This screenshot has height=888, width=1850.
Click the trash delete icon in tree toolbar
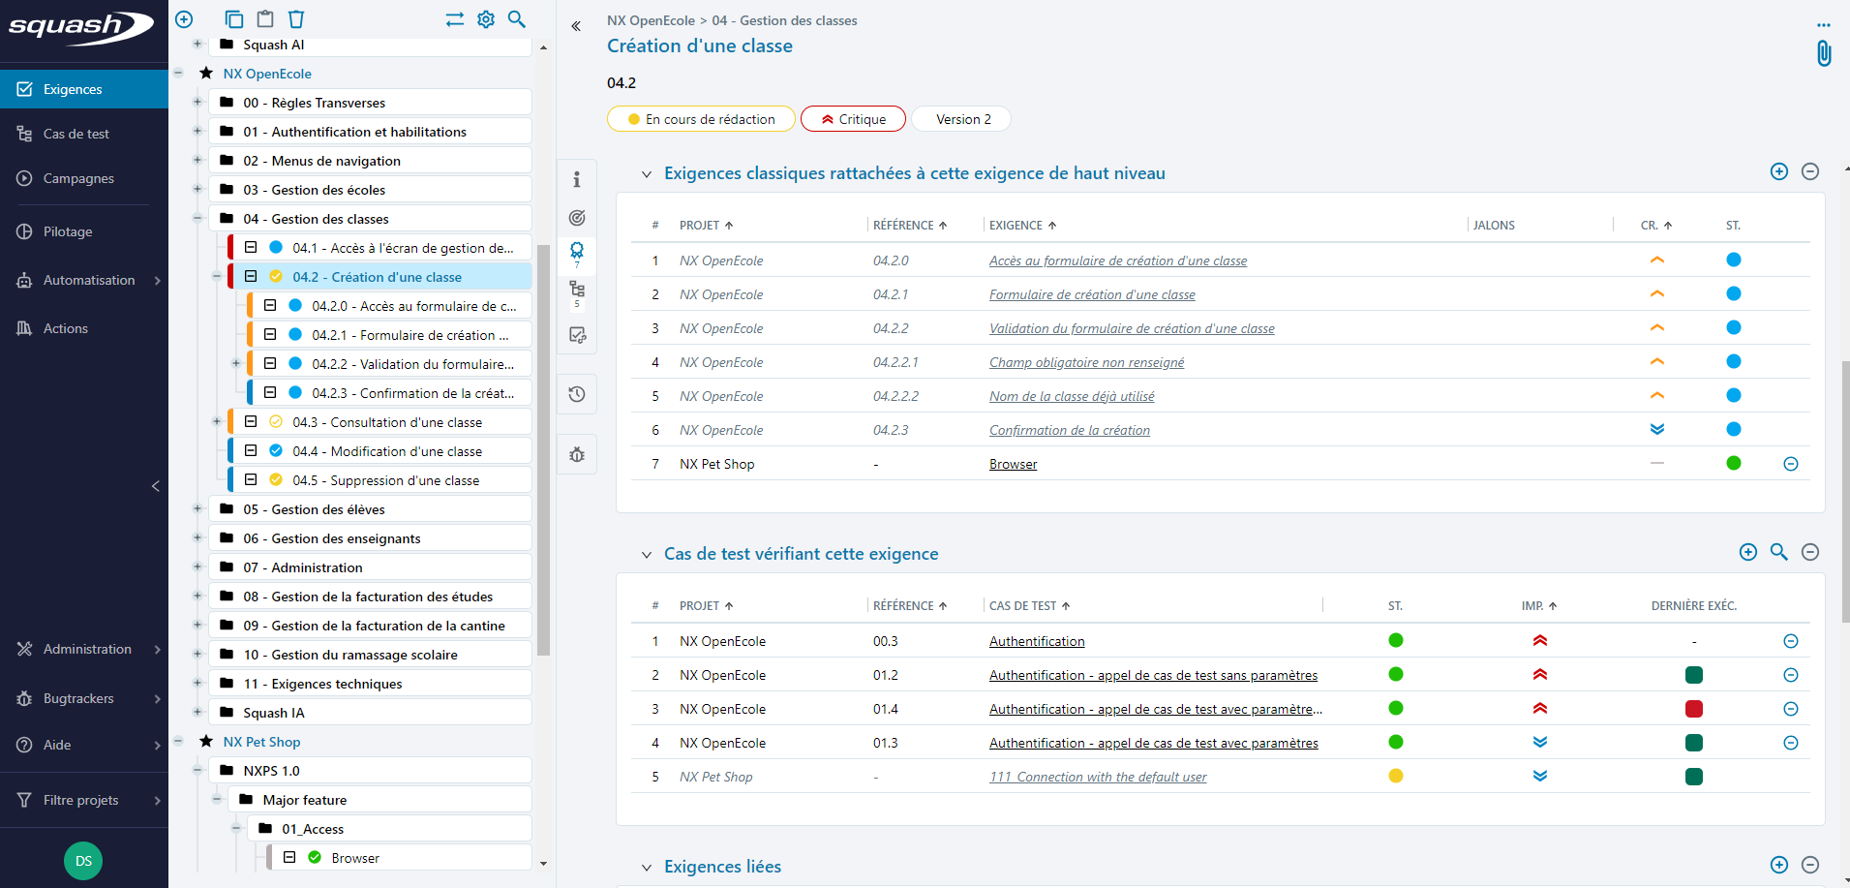point(296,19)
